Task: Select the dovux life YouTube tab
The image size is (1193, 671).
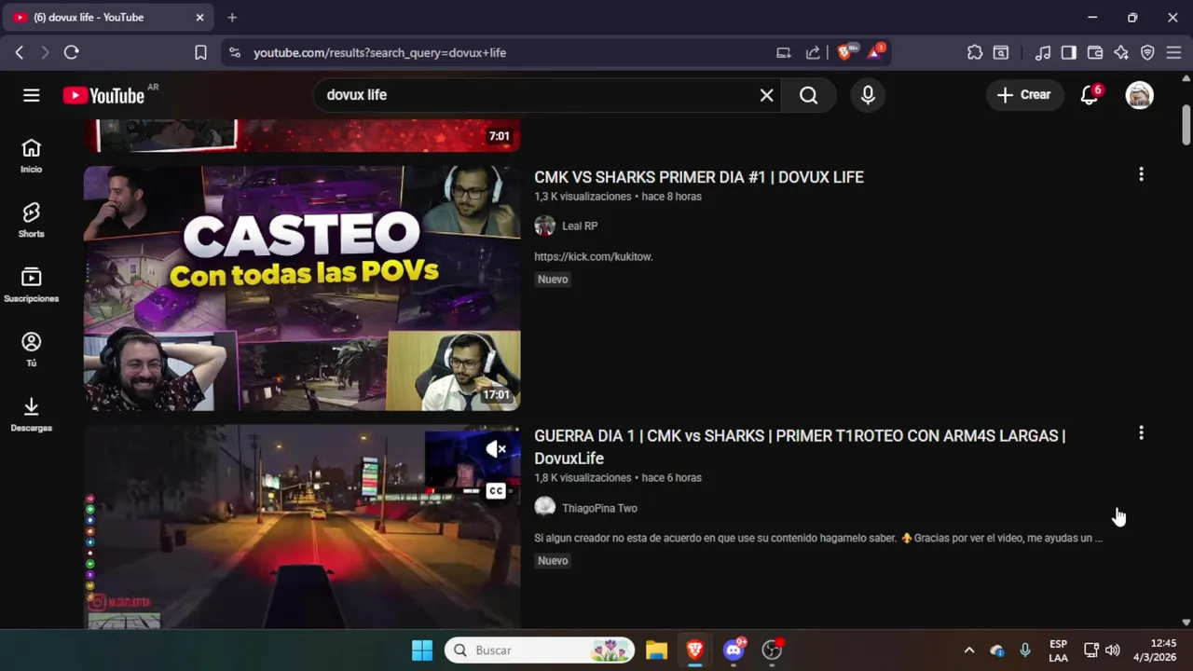Action: point(110,18)
